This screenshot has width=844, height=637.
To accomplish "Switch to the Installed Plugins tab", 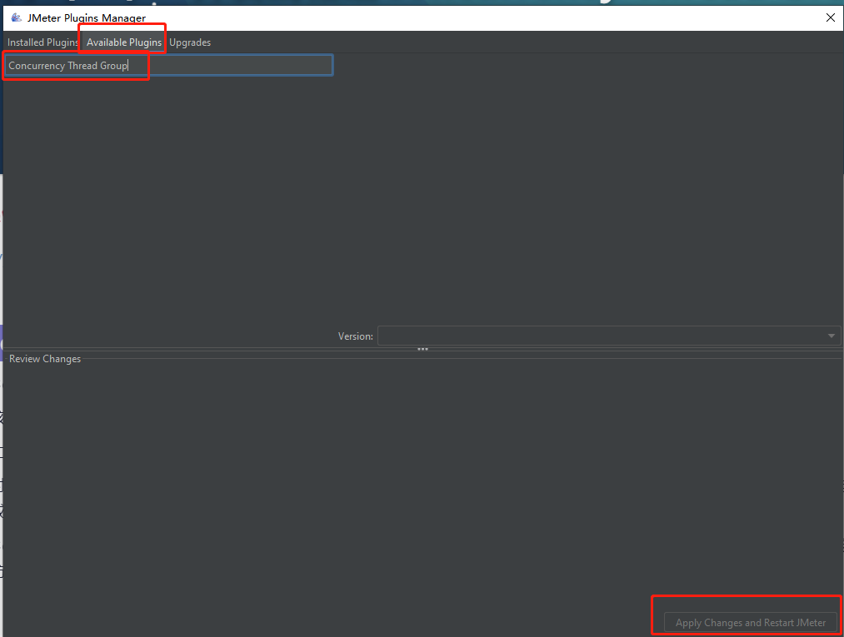I will 42,42.
